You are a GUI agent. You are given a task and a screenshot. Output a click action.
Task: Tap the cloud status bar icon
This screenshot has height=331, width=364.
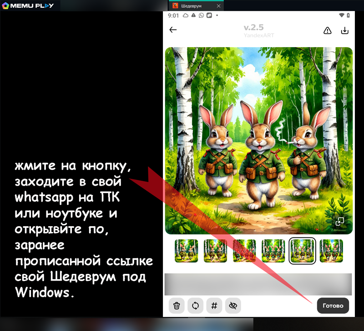click(x=186, y=15)
